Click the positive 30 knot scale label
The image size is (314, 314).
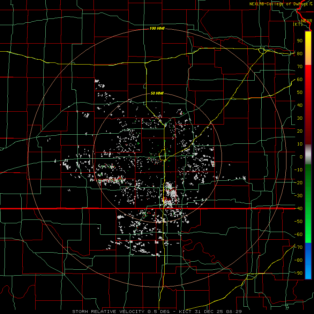(x=300, y=118)
